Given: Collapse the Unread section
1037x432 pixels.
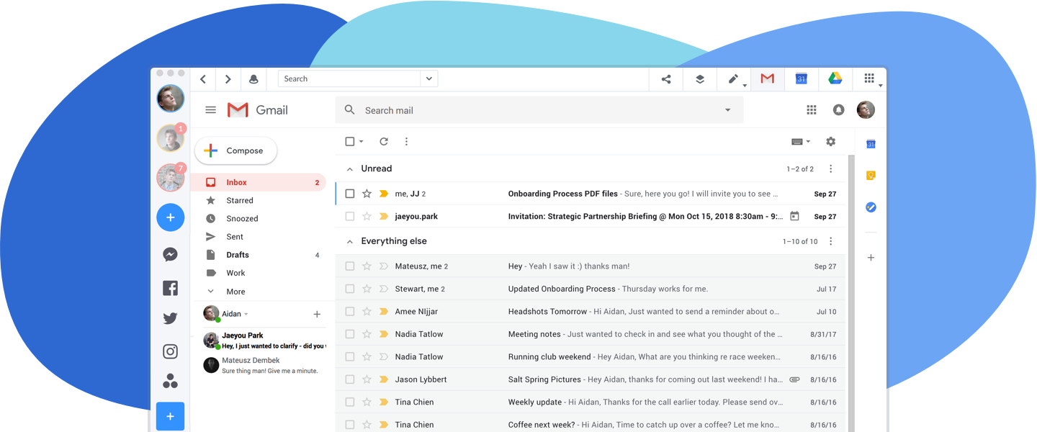Looking at the screenshot, I should 350,169.
